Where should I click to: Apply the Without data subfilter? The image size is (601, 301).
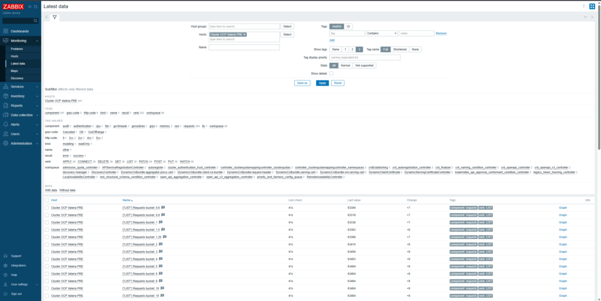[67, 190]
